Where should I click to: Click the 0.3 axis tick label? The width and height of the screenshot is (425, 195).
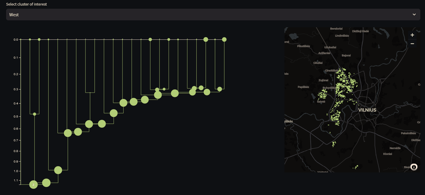tap(16, 89)
